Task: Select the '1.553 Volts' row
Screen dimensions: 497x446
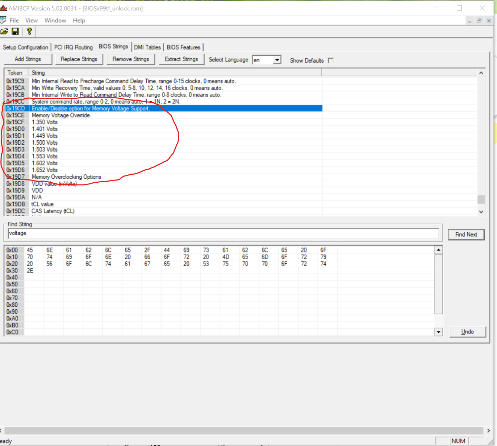Action: pyautogui.click(x=164, y=157)
